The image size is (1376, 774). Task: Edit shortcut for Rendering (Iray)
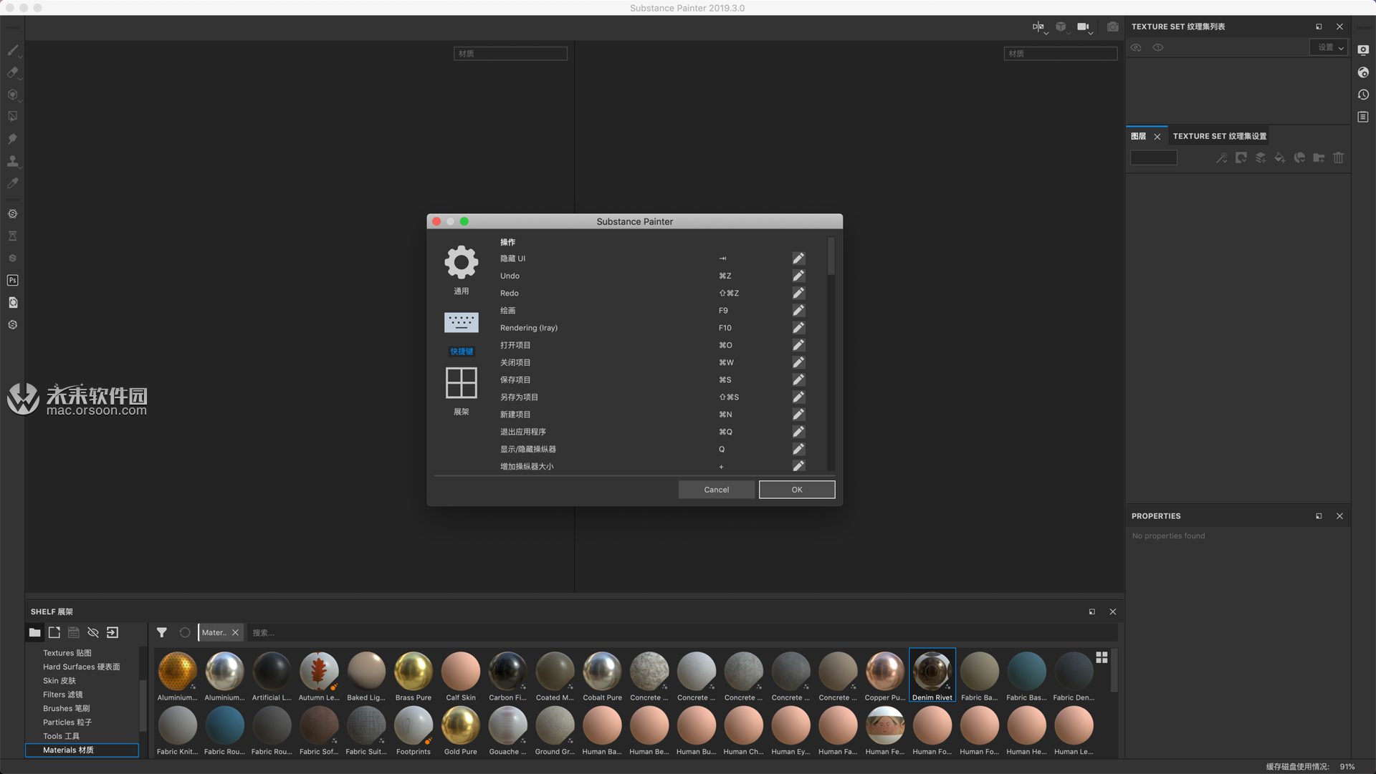pyautogui.click(x=798, y=328)
